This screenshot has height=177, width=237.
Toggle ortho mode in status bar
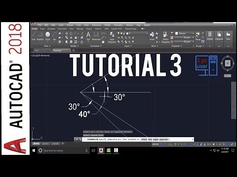coord(171,144)
